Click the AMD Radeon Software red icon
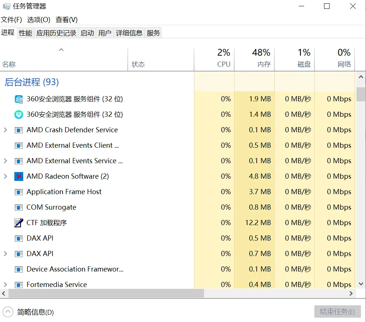The height and width of the screenshot is (322, 366). [x=18, y=176]
